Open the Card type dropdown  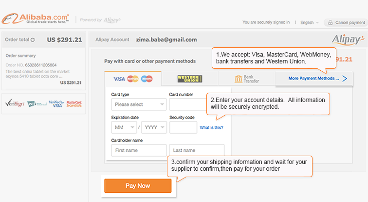(139, 104)
